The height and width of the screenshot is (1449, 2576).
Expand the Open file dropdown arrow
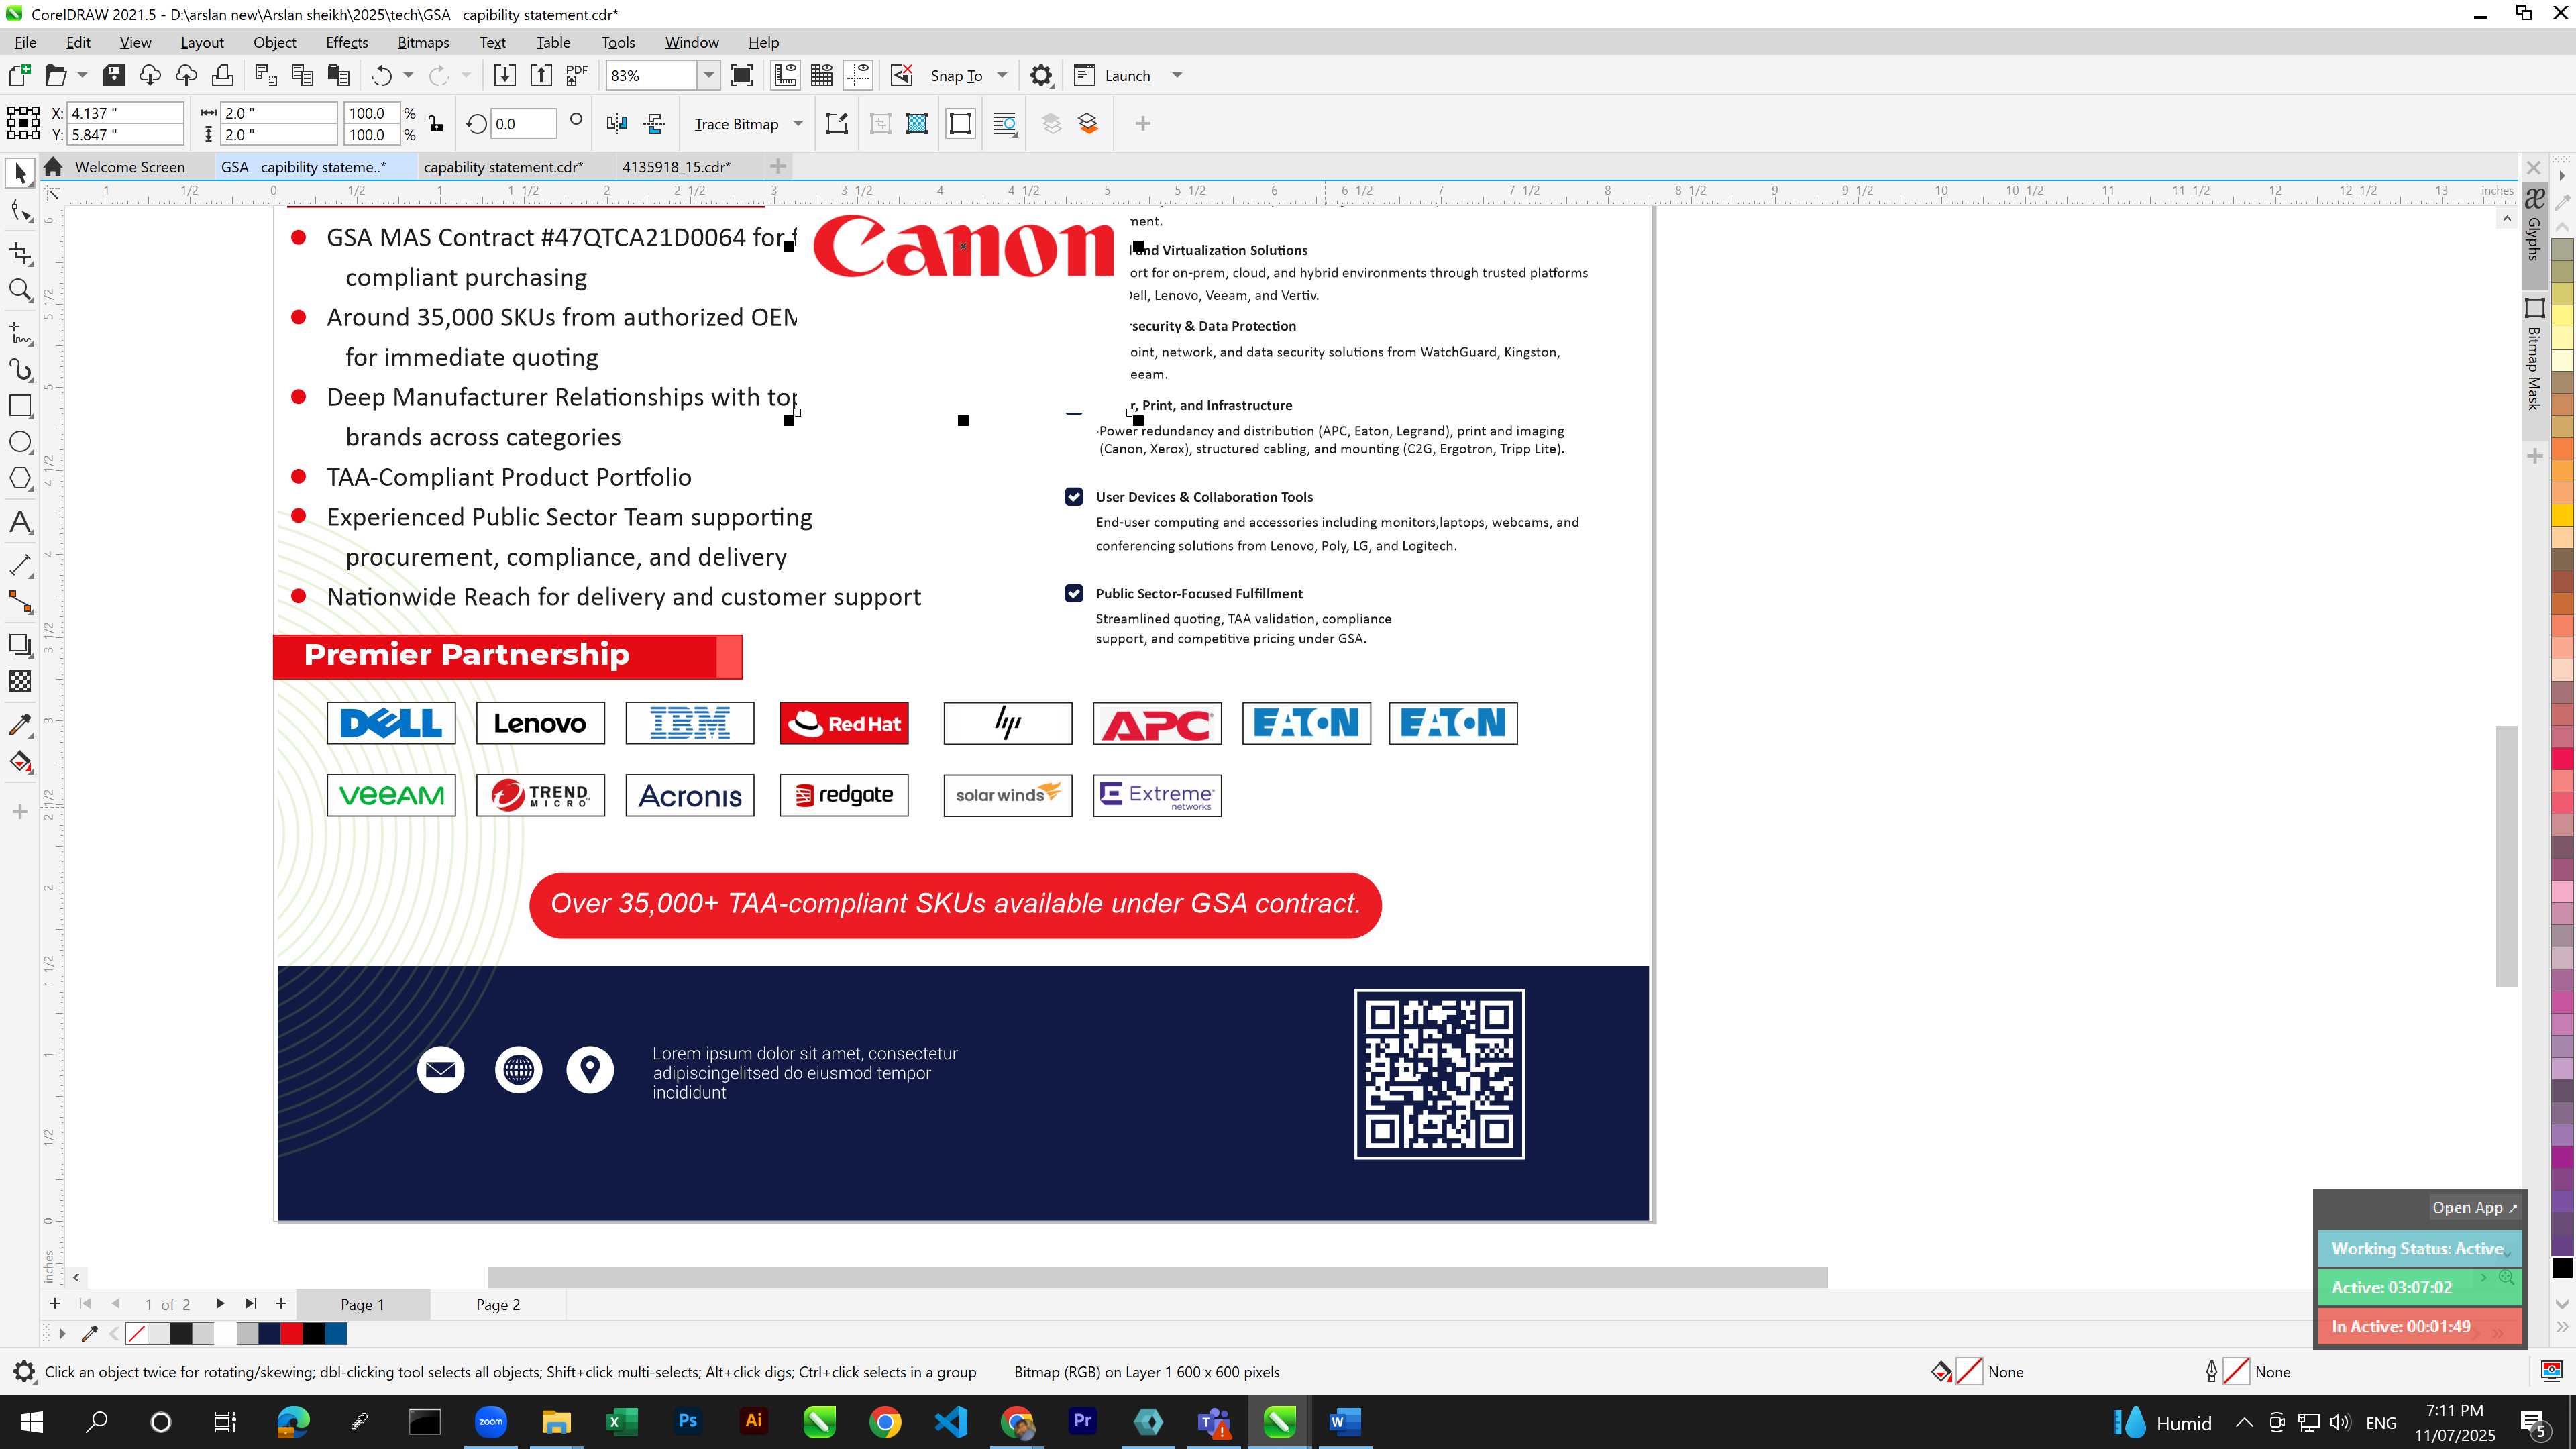[82, 76]
